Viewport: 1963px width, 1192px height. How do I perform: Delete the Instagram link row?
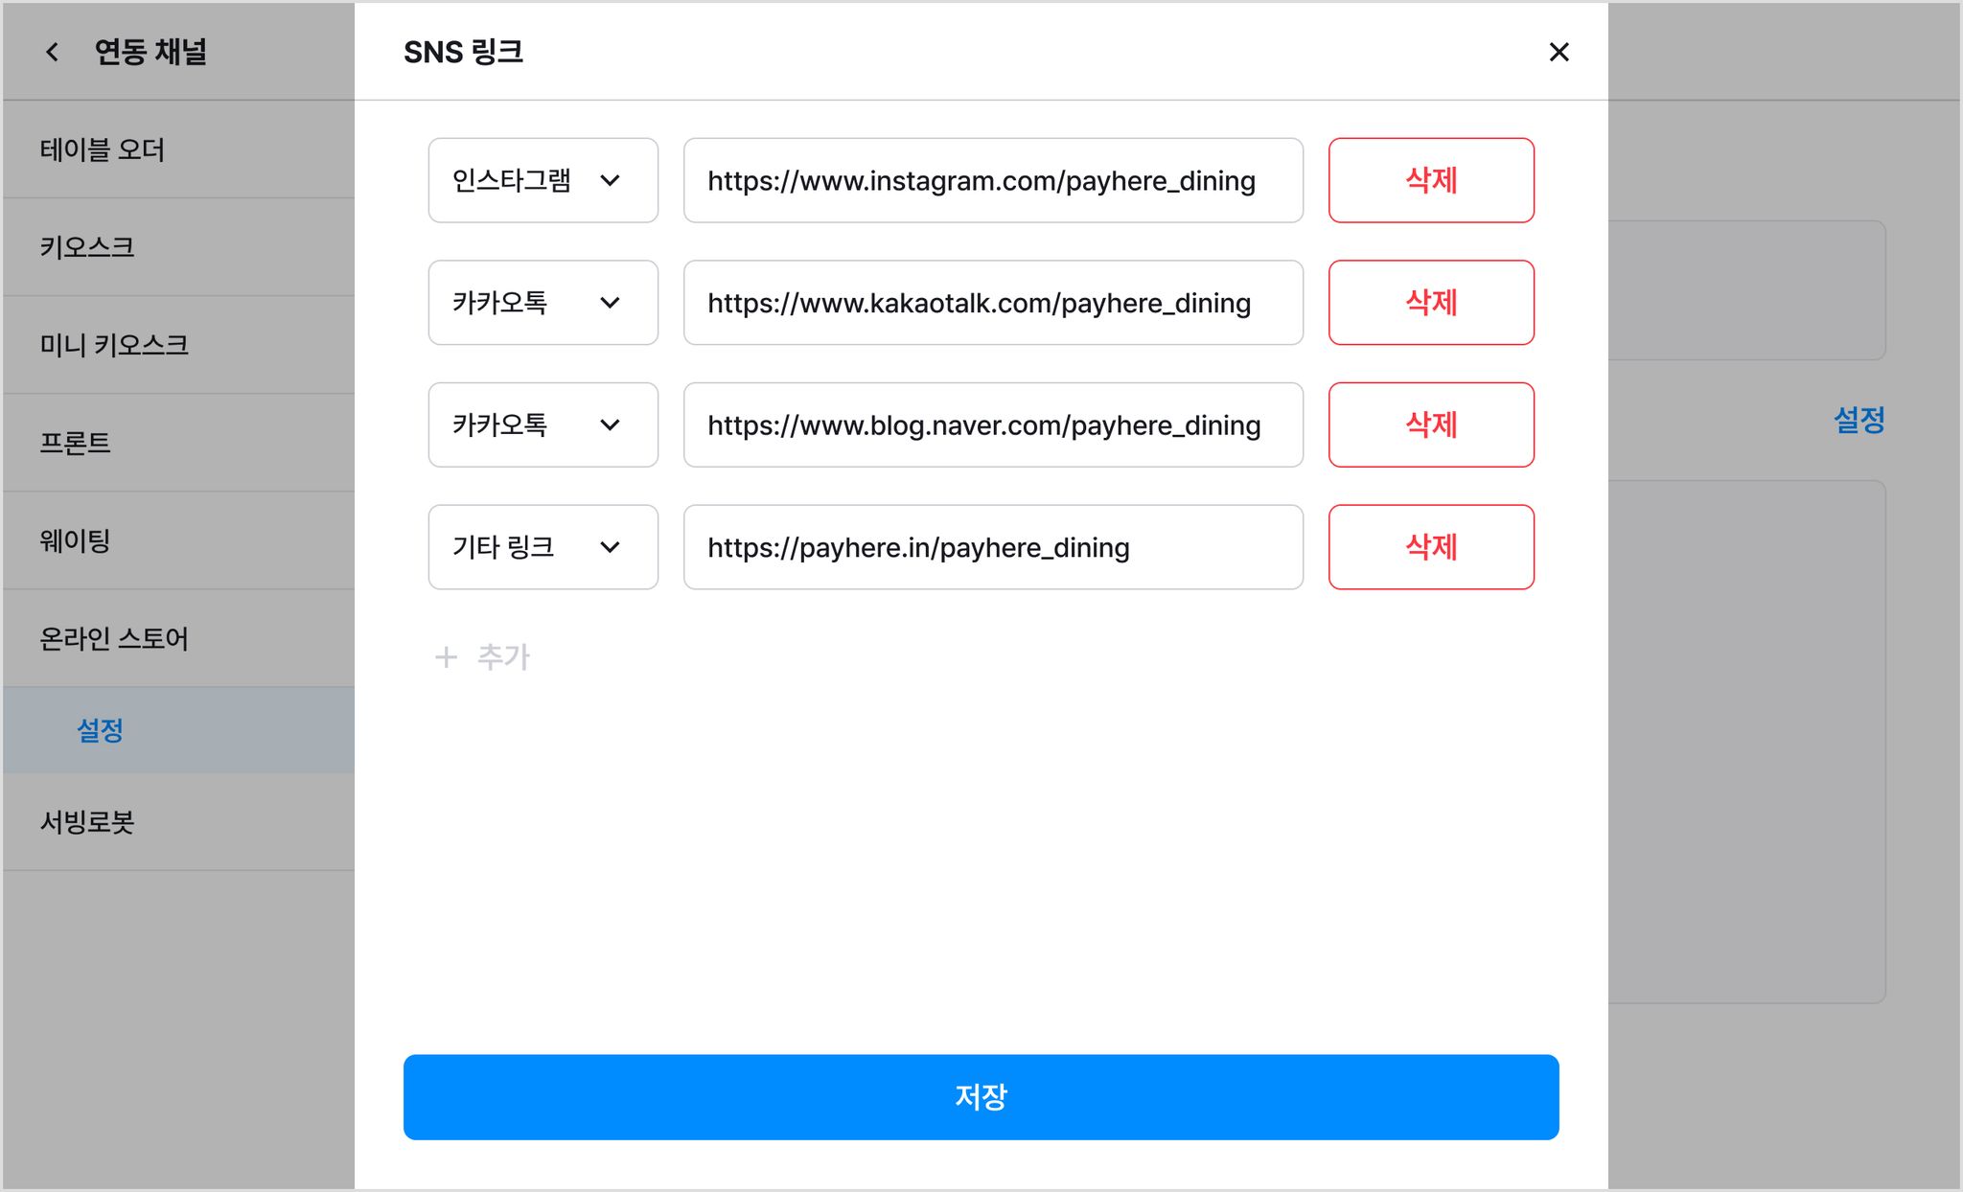(x=1431, y=180)
